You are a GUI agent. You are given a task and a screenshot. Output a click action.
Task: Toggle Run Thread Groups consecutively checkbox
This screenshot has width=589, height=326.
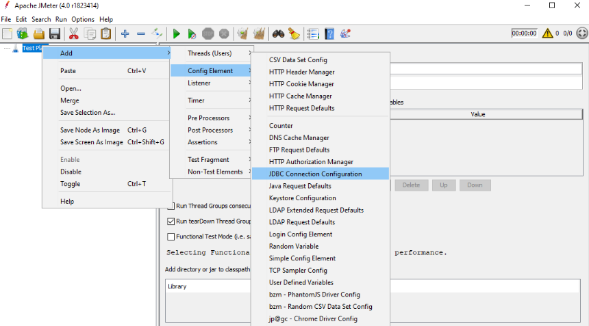(x=171, y=206)
